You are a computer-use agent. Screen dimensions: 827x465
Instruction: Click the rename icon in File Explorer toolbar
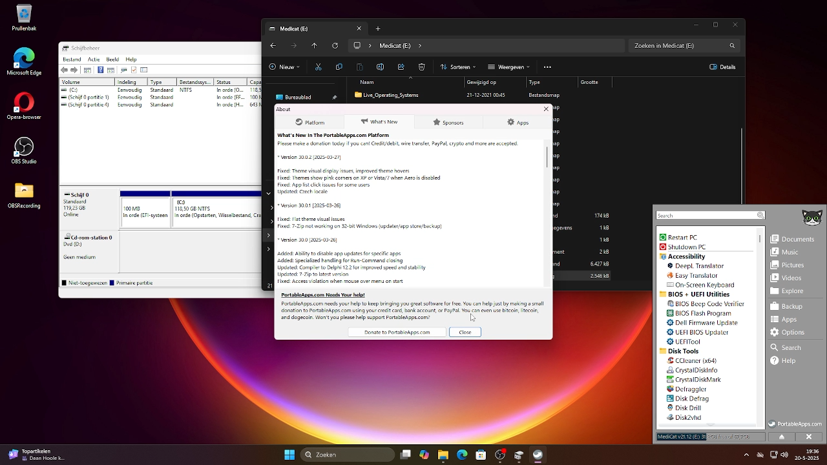click(x=380, y=67)
